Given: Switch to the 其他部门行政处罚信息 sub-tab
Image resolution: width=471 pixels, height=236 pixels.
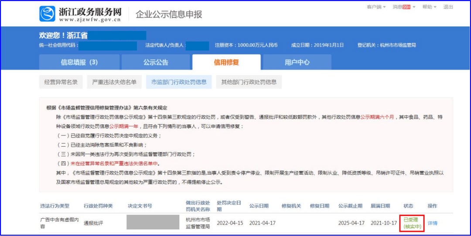Looking at the screenshot, I should [x=249, y=82].
